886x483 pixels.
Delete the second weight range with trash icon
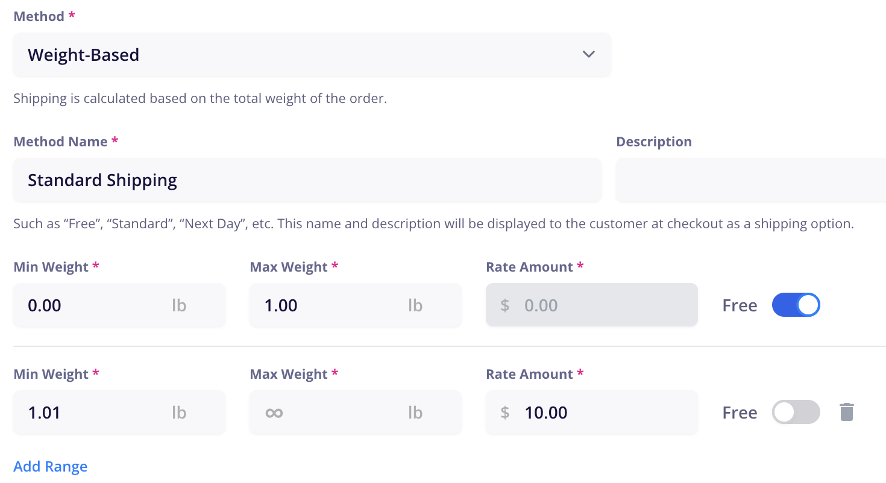click(847, 413)
